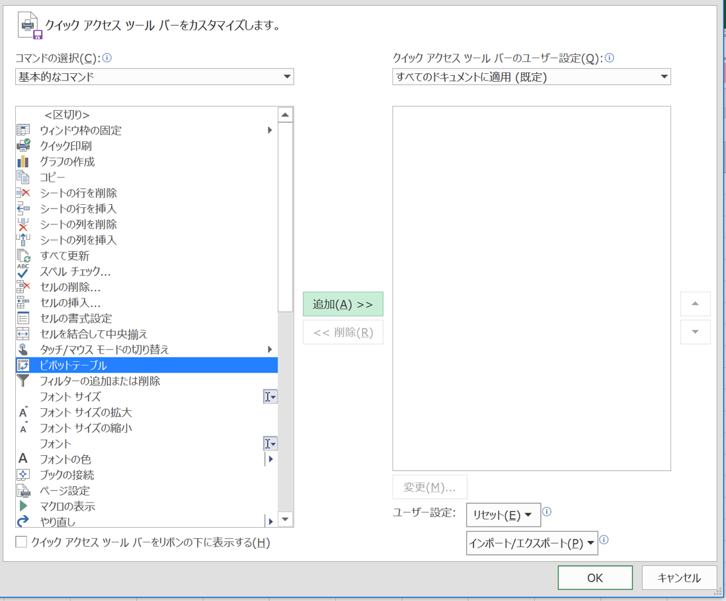Click command list scroll down arrow
Screen dimensions: 726x601
pyautogui.click(x=285, y=519)
